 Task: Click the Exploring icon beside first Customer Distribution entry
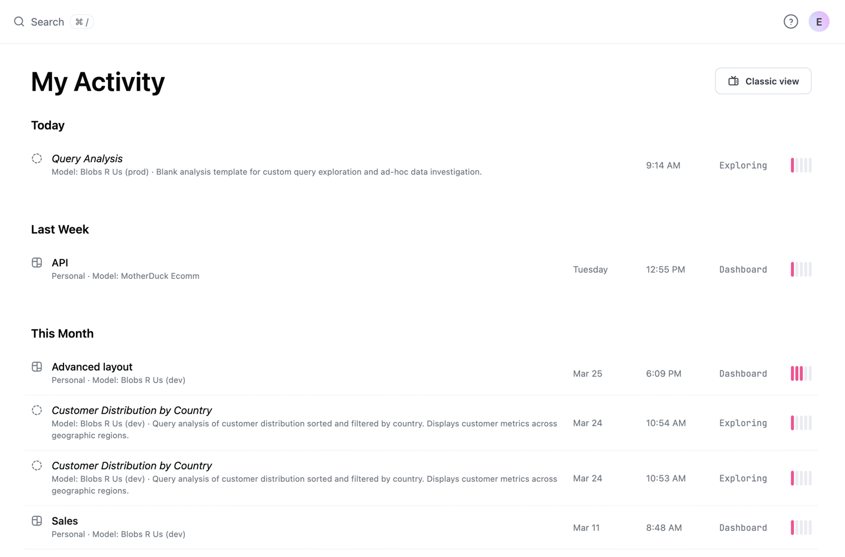pyautogui.click(x=37, y=410)
